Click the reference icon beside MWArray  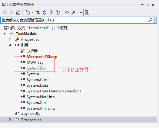23,62
